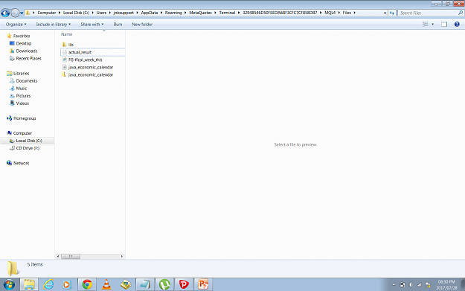This screenshot has width=465, height=291.
Task: Select Local Disk (C:) in the navigation pane
Action: (29, 141)
